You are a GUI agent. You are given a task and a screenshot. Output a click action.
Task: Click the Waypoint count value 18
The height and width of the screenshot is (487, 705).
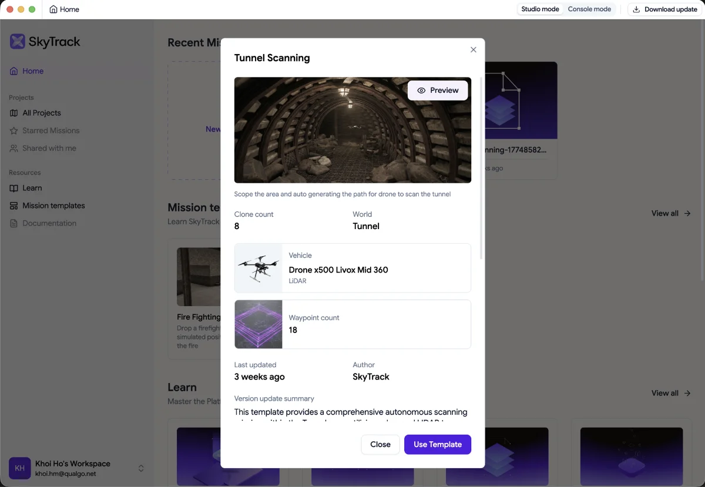pos(293,330)
